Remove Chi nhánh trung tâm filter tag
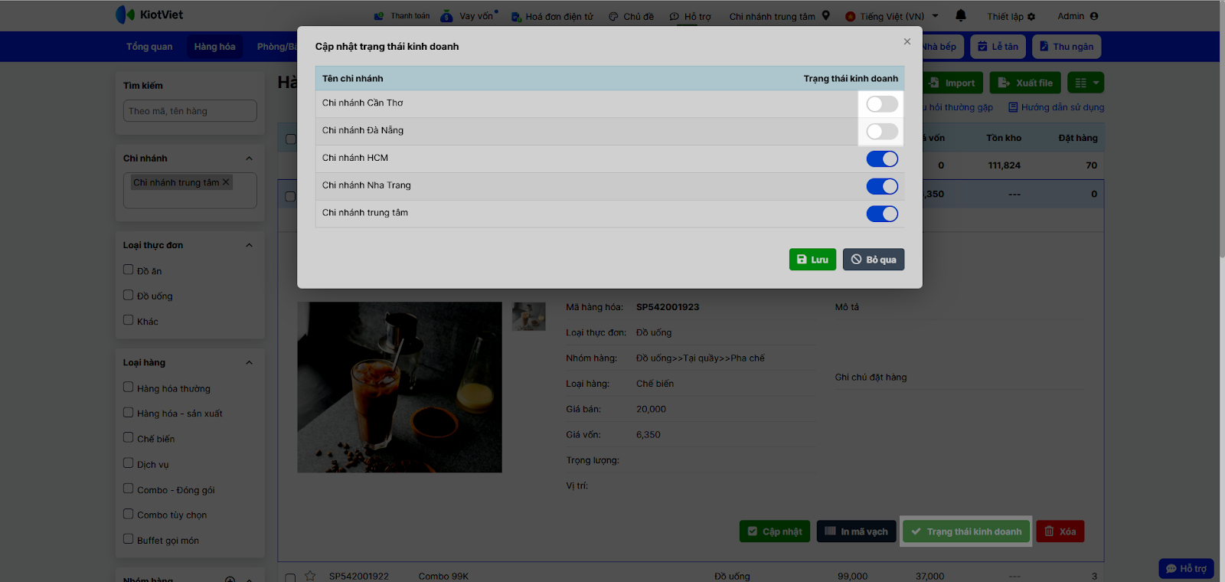 tap(226, 182)
